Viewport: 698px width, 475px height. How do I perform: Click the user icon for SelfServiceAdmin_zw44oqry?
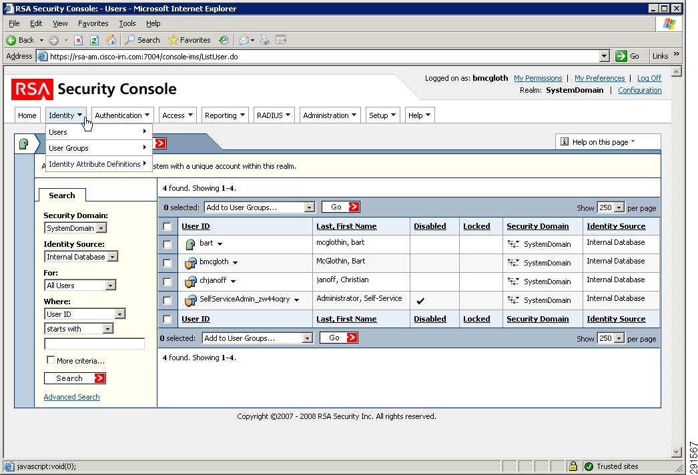click(x=191, y=300)
